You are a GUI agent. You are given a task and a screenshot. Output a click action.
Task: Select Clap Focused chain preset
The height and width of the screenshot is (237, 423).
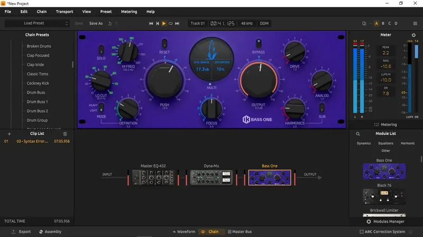tap(38, 55)
